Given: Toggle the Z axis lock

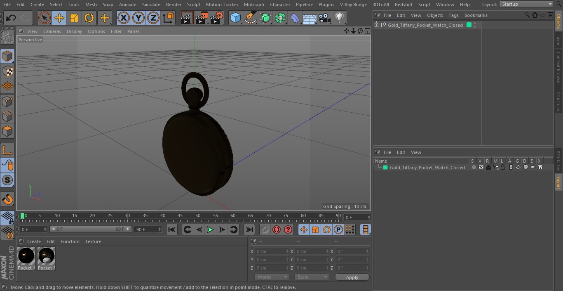Looking at the screenshot, I should 153,18.
